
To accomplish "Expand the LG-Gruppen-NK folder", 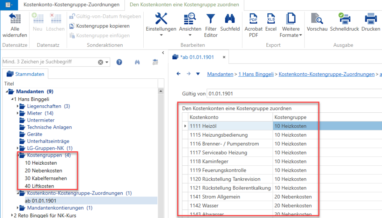I will tap(17, 148).
